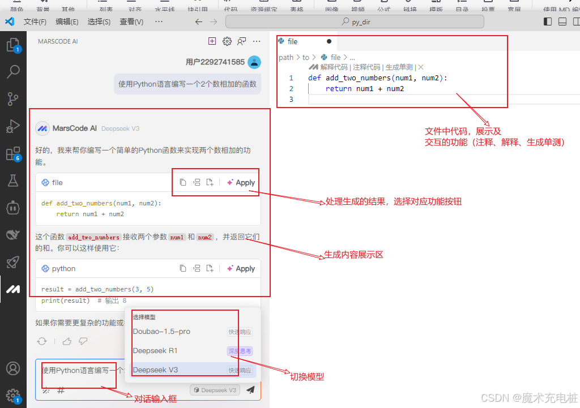Click the hash context icon in chat input
The width and height of the screenshot is (580, 408).
61,390
